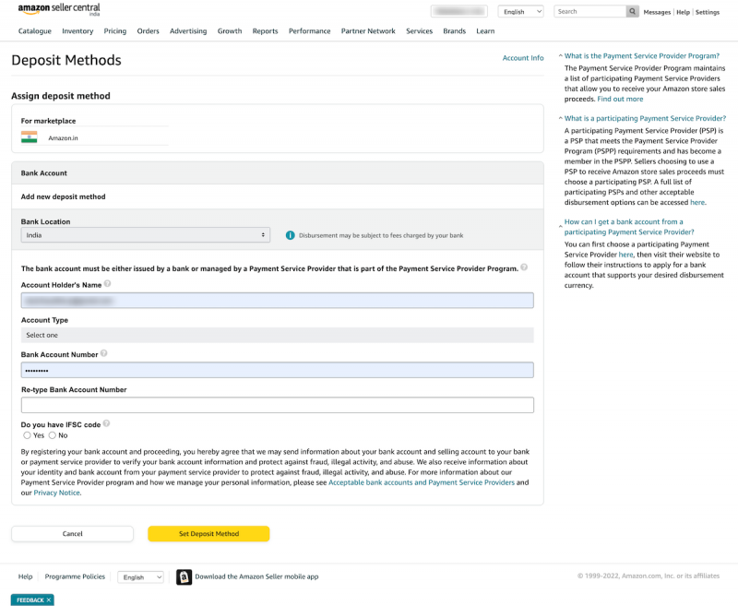Image resolution: width=738 pixels, height=606 pixels.
Task: Open the Performance menu
Action: (310, 31)
